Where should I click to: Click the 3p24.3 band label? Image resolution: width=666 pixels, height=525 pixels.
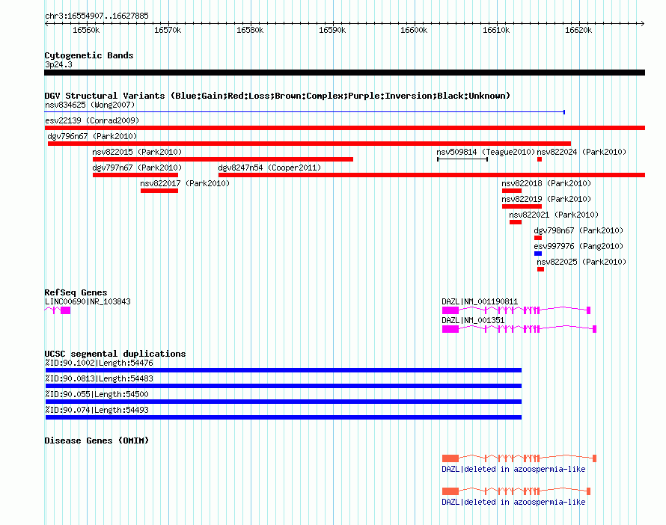point(58,64)
